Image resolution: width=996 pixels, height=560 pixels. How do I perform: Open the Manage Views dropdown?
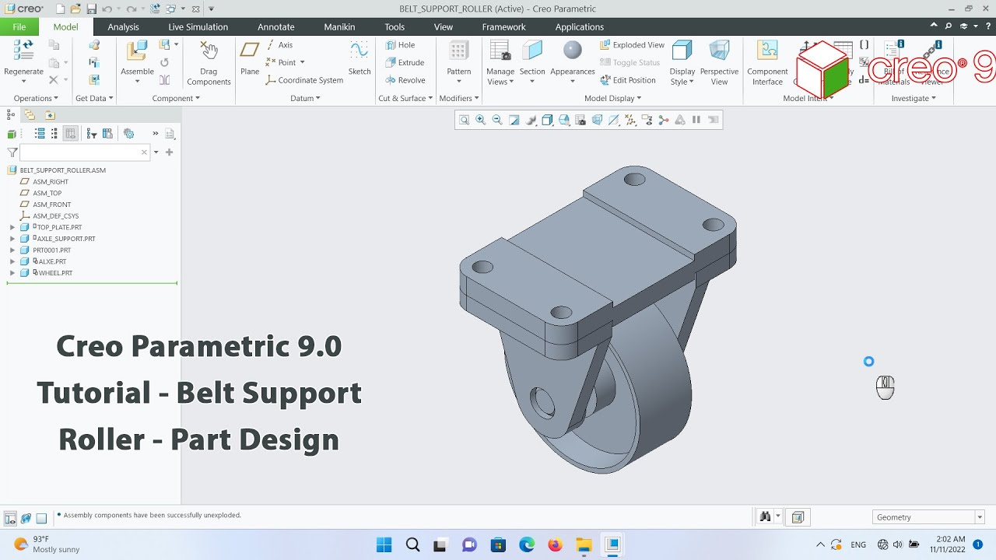click(500, 77)
